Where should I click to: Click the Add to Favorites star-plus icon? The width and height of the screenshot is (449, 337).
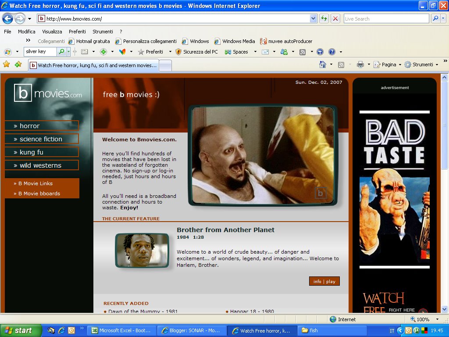click(x=18, y=64)
